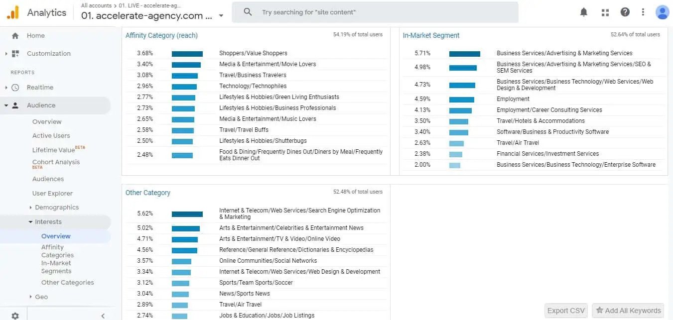Open Admin settings gear icon

(x=15, y=316)
